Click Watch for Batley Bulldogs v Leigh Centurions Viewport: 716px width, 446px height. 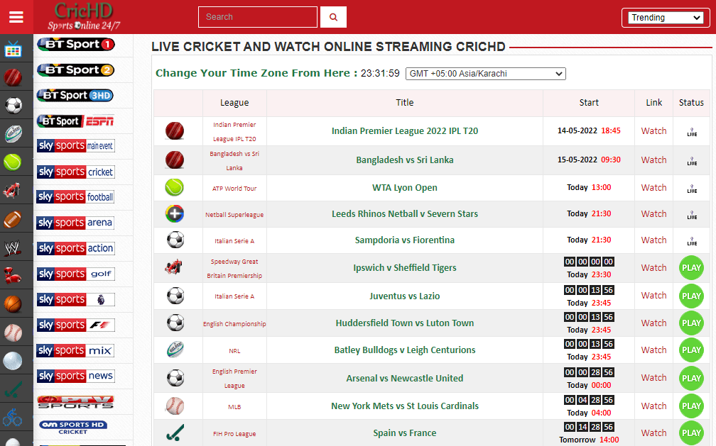(653, 350)
